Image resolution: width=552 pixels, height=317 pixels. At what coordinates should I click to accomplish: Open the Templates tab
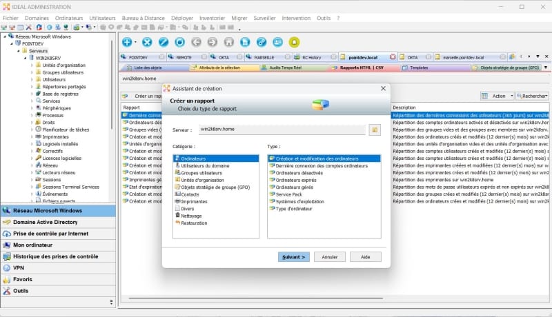coord(419,68)
